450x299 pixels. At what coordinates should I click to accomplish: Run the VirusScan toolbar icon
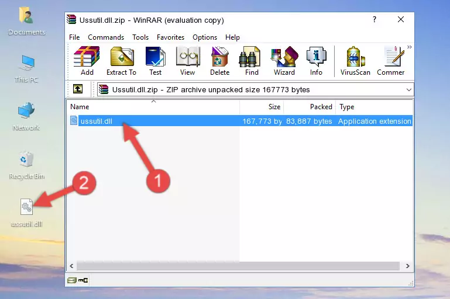point(355,61)
